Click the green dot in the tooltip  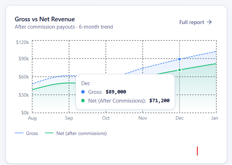pyautogui.click(x=83, y=101)
